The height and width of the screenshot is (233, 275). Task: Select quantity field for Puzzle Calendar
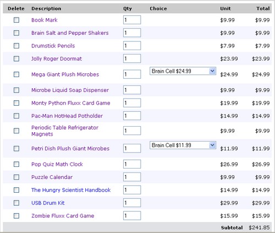point(132,177)
